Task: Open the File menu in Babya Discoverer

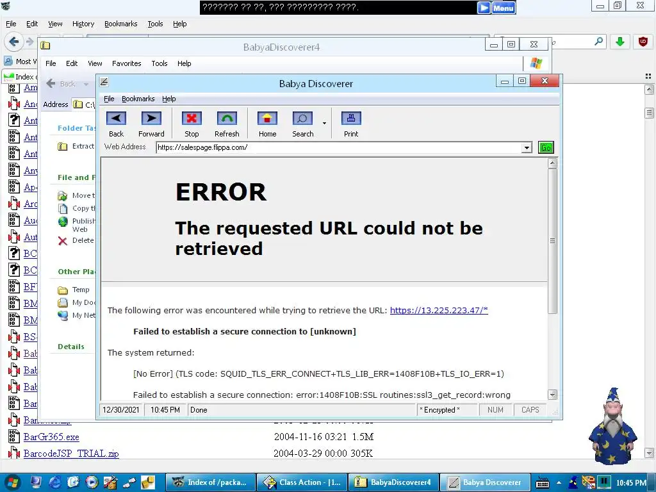Action: click(x=109, y=99)
